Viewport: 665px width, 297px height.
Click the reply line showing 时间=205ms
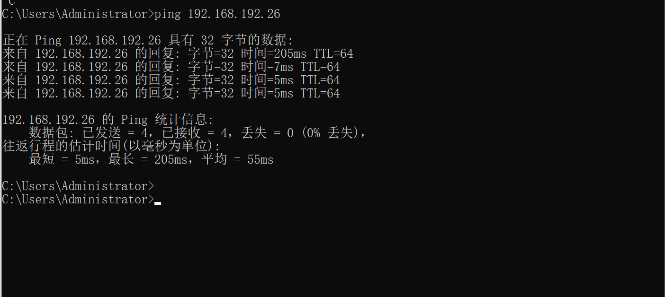[178, 54]
